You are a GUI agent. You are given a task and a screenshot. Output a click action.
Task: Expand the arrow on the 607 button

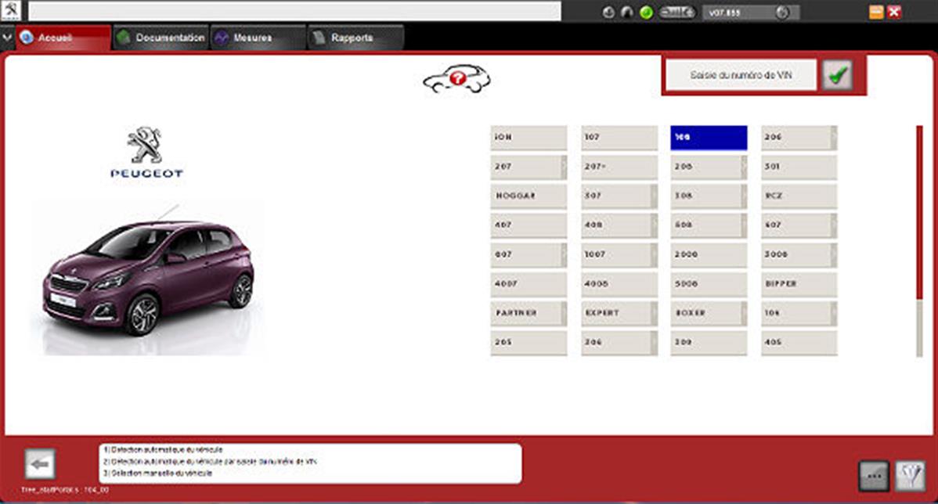point(834,225)
